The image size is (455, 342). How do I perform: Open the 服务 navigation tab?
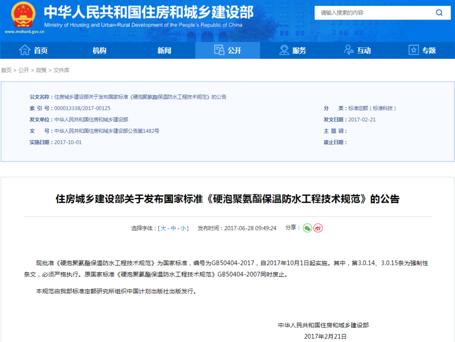tap(293, 50)
